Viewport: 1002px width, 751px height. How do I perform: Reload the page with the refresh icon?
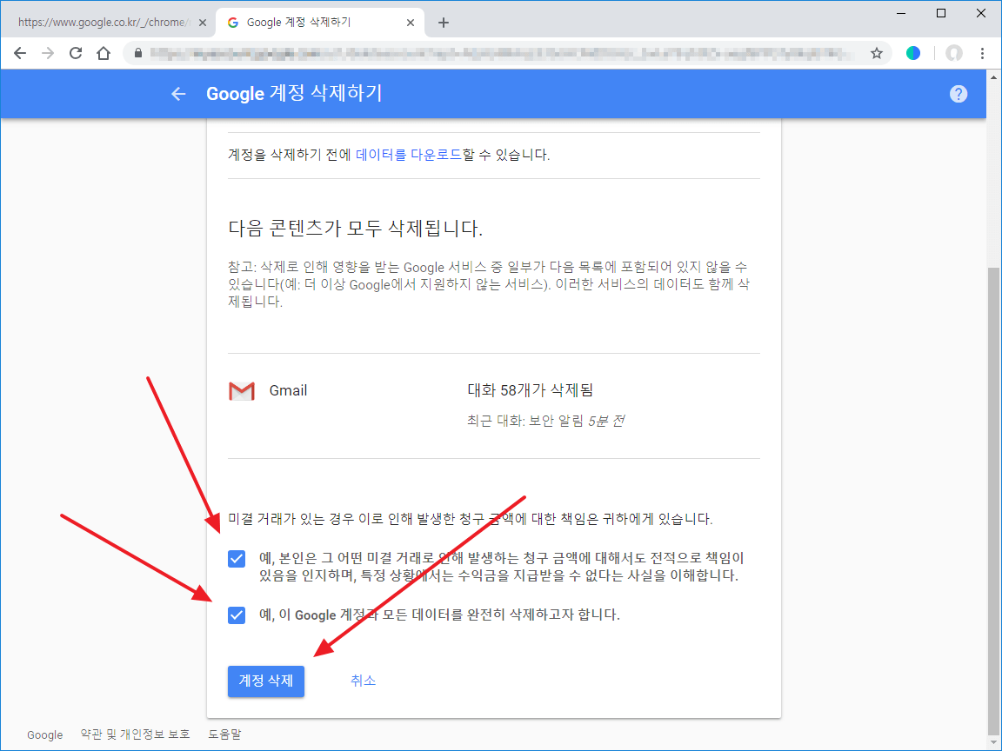pyautogui.click(x=76, y=53)
